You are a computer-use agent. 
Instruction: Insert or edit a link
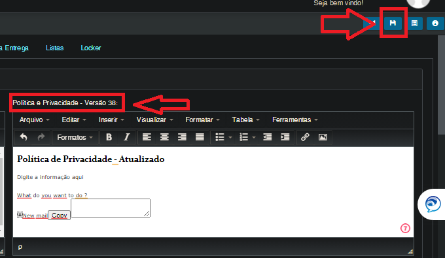(x=305, y=137)
